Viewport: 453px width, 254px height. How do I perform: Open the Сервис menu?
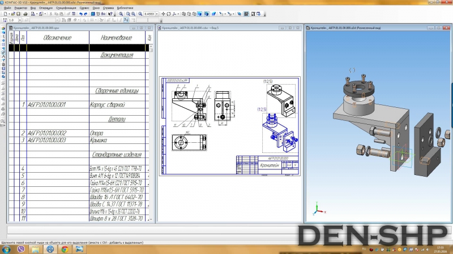[x=84, y=8]
